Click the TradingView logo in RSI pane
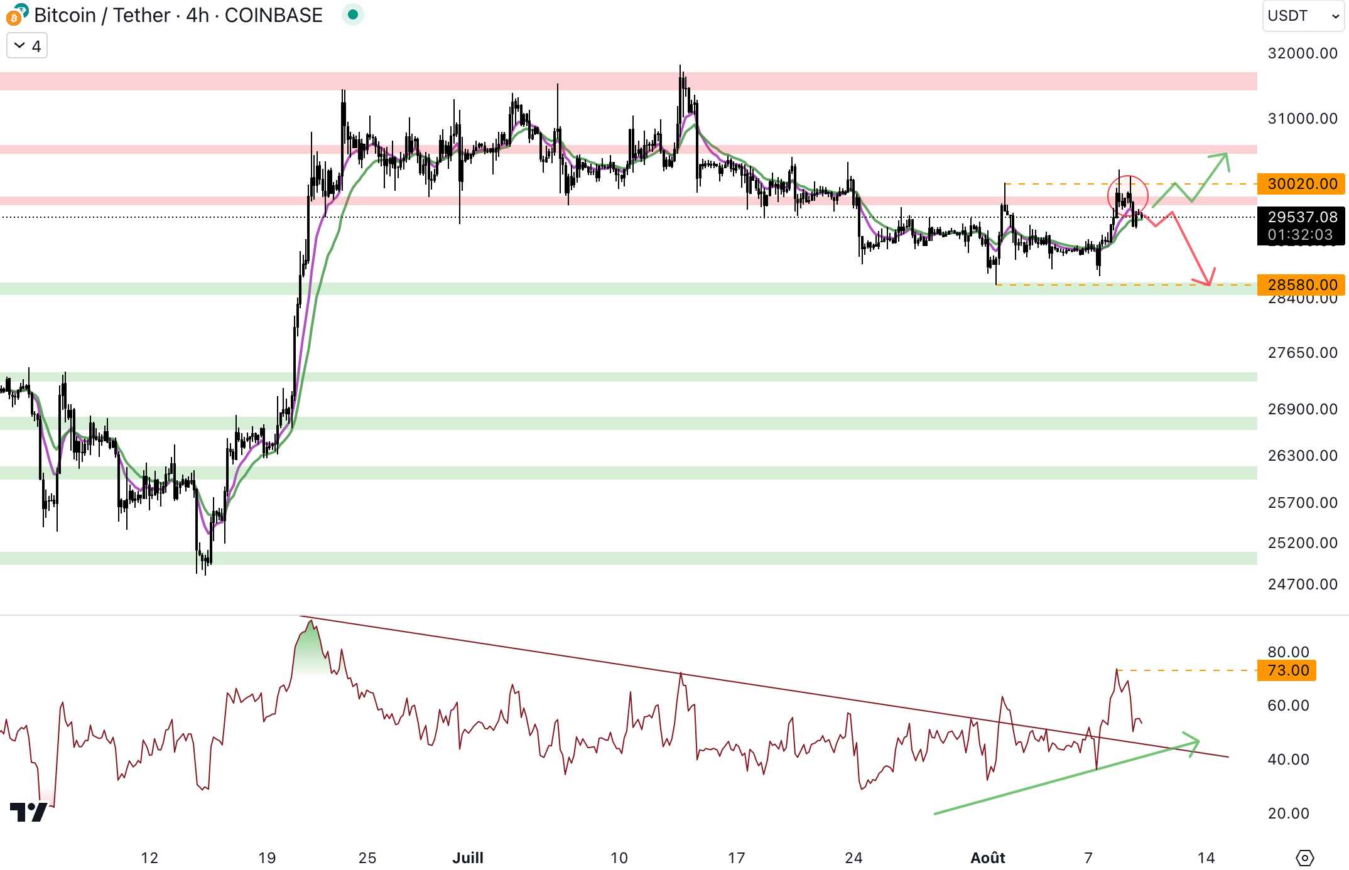The image size is (1349, 870). [29, 812]
